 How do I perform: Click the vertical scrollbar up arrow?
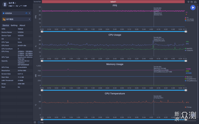tap(198, 5)
